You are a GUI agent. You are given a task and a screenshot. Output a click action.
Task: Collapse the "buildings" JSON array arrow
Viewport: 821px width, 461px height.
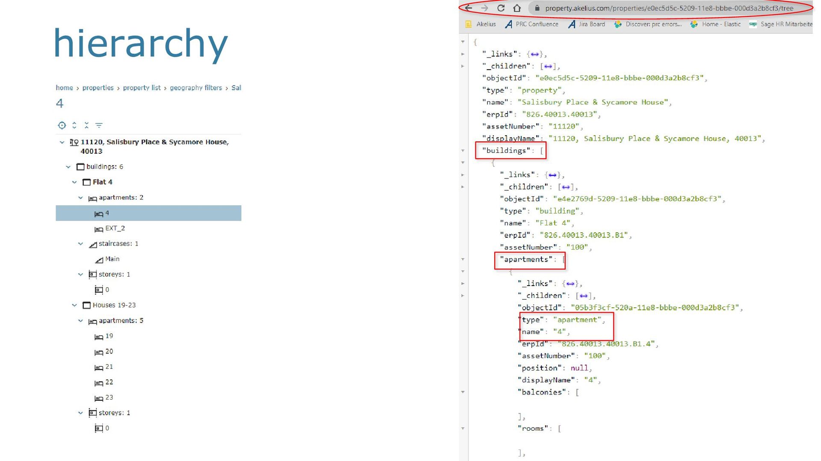pos(463,151)
